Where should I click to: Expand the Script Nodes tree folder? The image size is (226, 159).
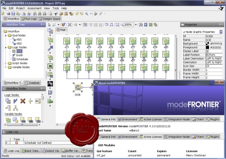pyautogui.click(x=6, y=63)
